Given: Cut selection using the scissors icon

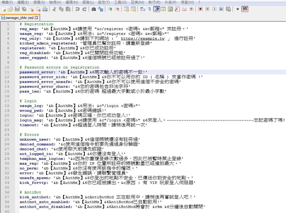Looking at the screenshot, I should [x=54, y=9].
